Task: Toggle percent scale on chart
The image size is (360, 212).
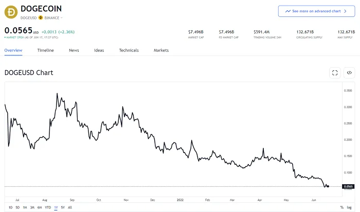Action: [x=341, y=207]
